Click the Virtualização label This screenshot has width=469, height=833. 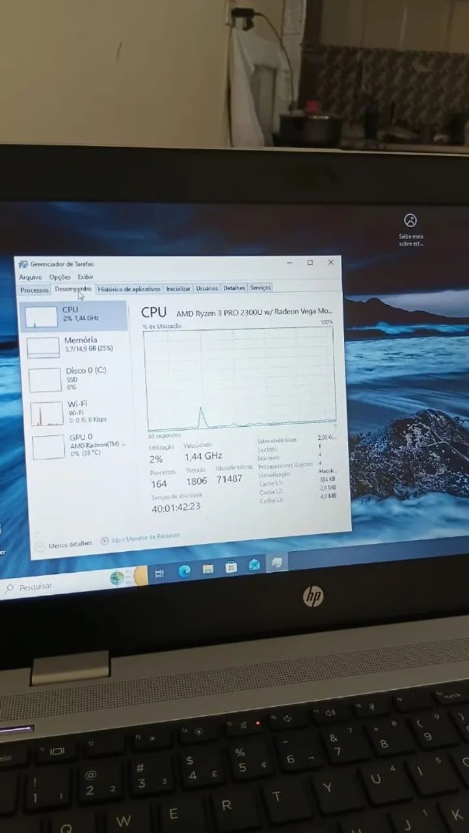[x=275, y=474]
